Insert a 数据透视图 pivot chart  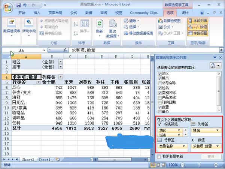coord(169,21)
